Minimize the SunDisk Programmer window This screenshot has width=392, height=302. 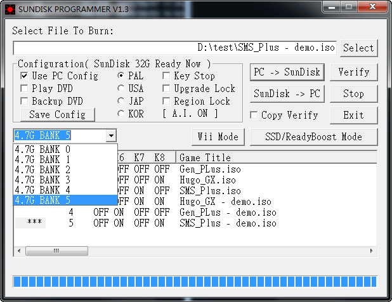(332, 7)
